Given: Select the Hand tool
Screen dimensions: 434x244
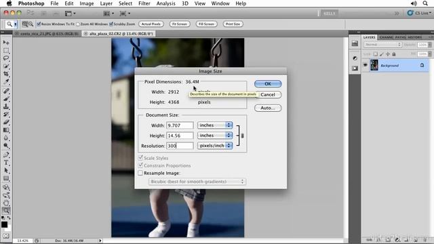Looking at the screenshot, I should [x=6, y=203].
